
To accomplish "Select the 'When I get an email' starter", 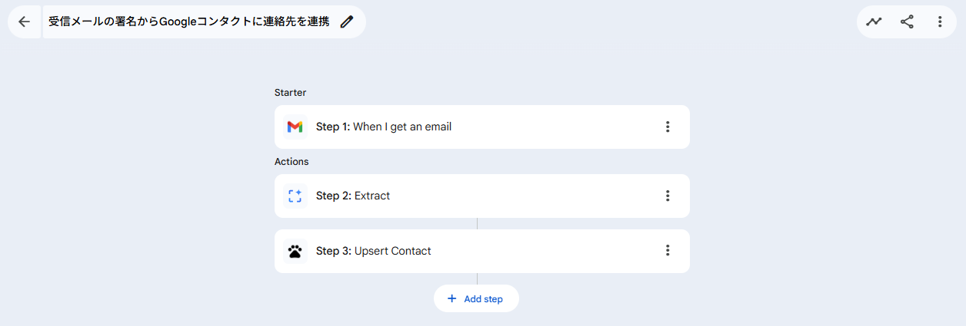I will (401, 127).
